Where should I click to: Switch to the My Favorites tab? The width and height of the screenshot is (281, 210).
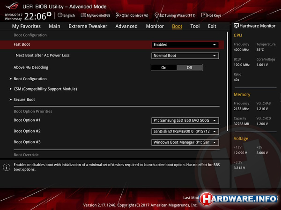[x=26, y=26]
